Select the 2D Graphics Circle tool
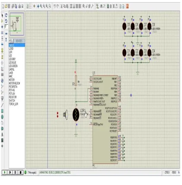182x185 pixels. tap(2, 117)
